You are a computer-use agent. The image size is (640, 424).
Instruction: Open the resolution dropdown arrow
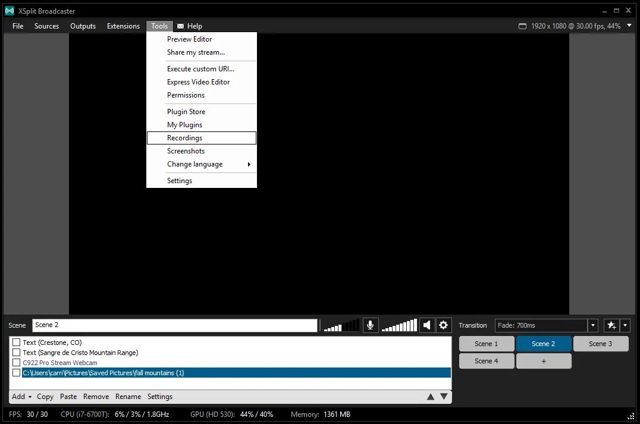pos(629,26)
